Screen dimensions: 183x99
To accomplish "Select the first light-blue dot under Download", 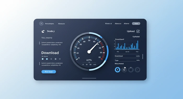I will 43,59.
